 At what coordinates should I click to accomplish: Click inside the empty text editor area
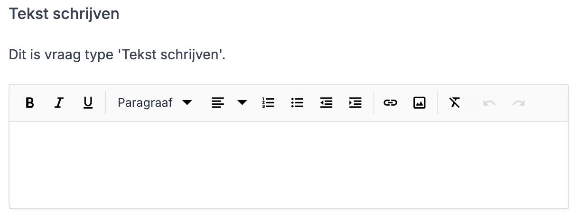tap(289, 165)
